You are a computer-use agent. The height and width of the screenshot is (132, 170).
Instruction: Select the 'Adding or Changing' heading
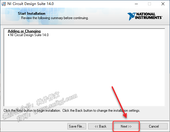coord(24,31)
